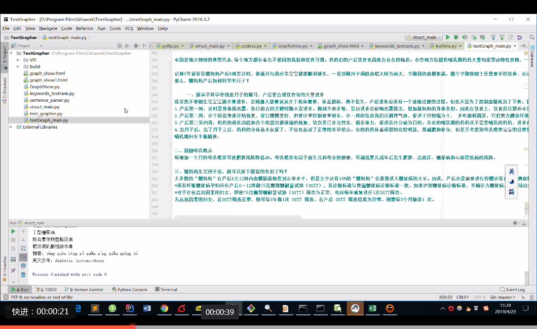Image resolution: width=537 pixels, height=329 pixels.
Task: Click the Stop button in Run panel
Action: 13,240
